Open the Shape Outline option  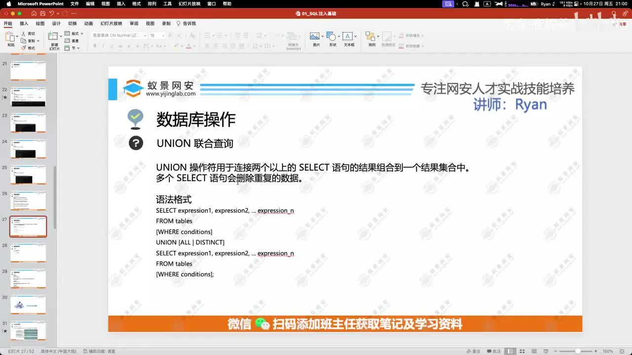(x=410, y=46)
